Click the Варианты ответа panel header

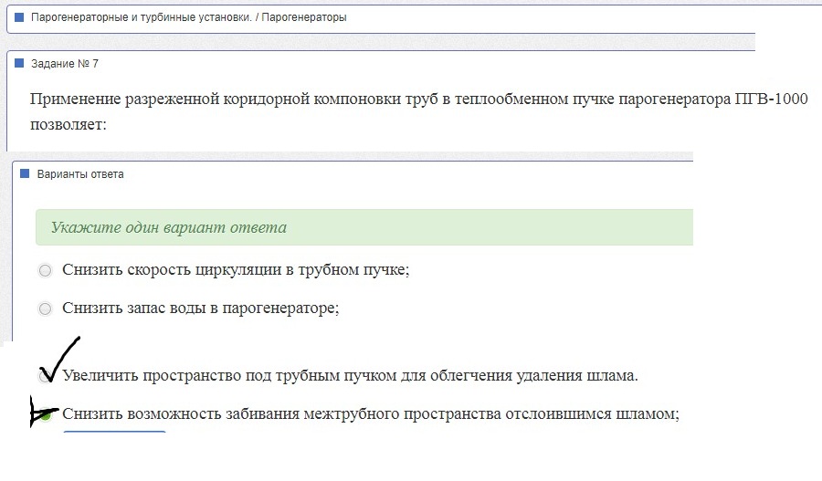[80, 174]
